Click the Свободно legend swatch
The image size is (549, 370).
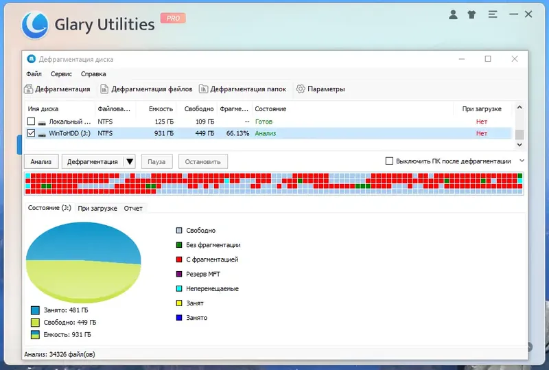179,230
